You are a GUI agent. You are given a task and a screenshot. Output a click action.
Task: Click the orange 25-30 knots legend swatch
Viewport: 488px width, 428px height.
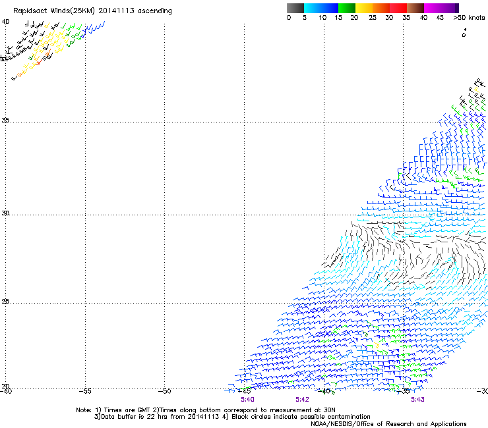coord(381,8)
